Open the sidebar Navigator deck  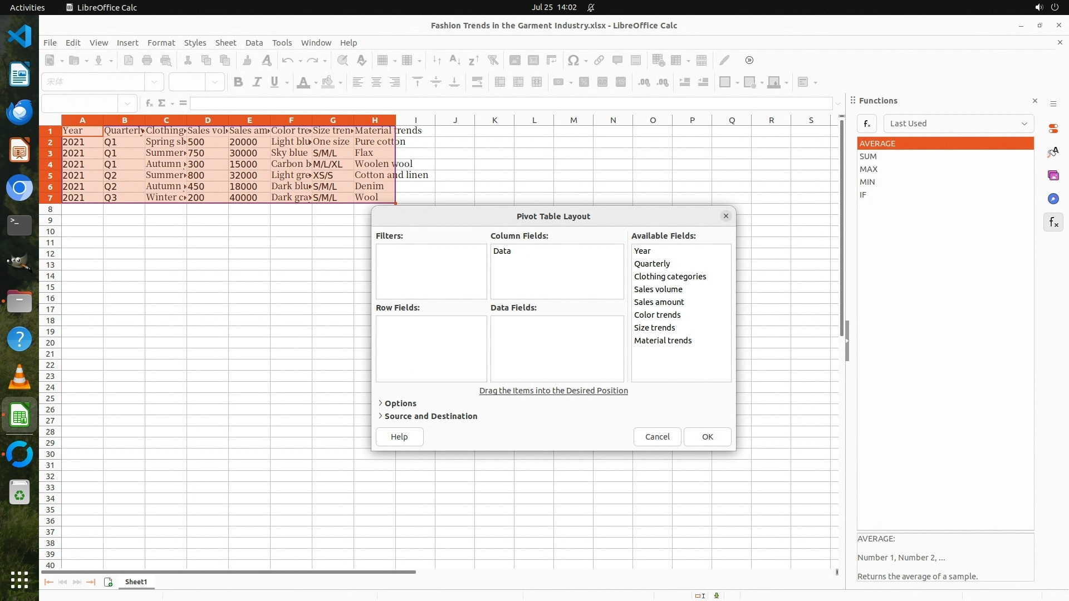(1053, 199)
